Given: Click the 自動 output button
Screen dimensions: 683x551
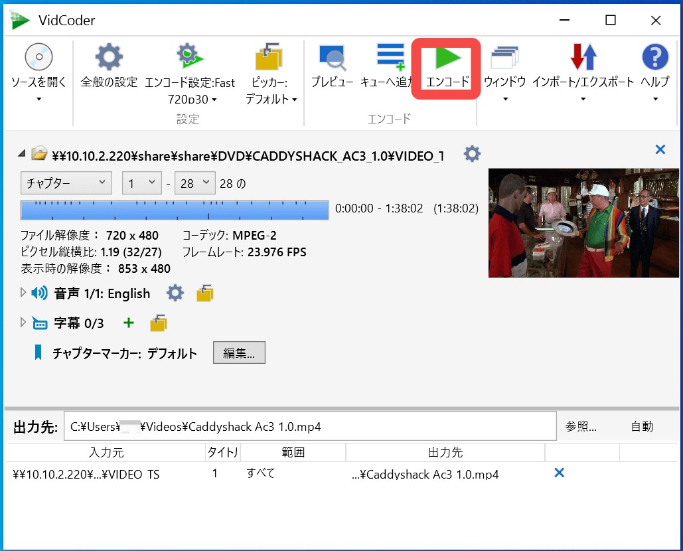Looking at the screenshot, I should (642, 426).
